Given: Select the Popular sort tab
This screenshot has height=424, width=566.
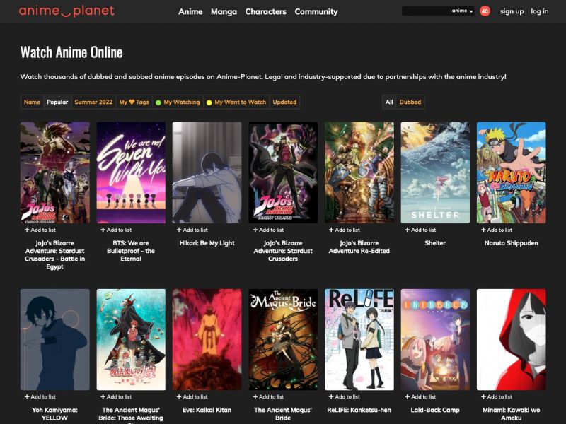Looking at the screenshot, I should click(x=57, y=102).
